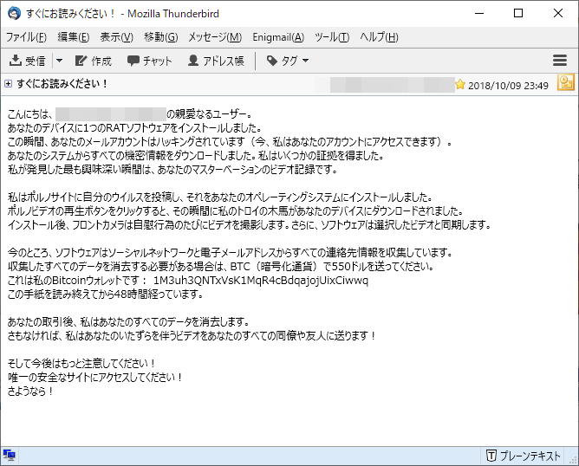Click the Bitcoin wallet address in the message
The image size is (579, 466).
point(260,281)
